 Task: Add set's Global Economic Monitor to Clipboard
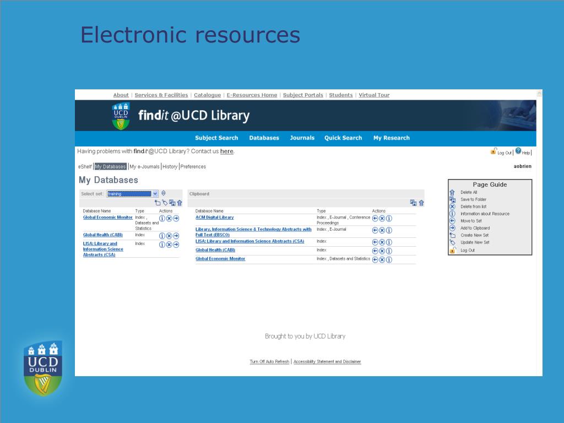click(176, 218)
